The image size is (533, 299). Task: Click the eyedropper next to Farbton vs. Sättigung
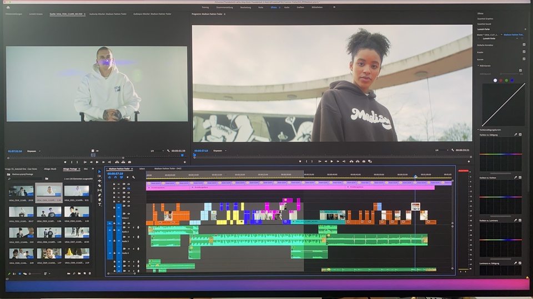(x=515, y=135)
